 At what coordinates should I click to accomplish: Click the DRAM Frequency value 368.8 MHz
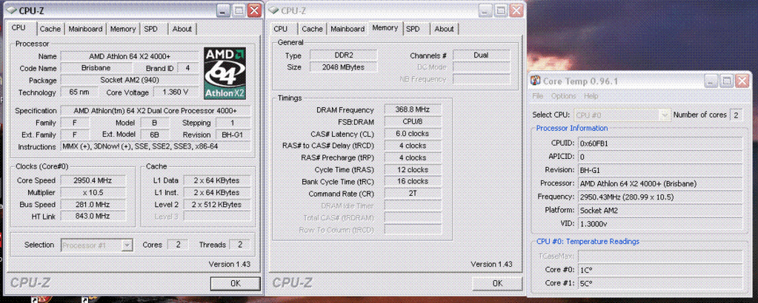(x=413, y=109)
